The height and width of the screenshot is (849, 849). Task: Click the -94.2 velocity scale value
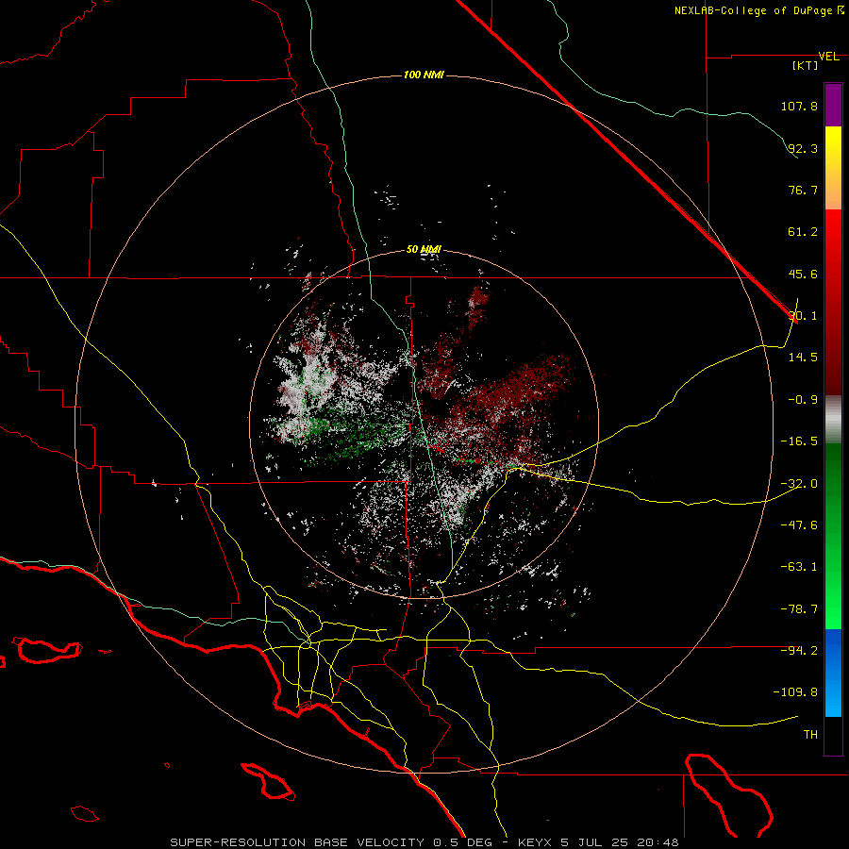(799, 650)
